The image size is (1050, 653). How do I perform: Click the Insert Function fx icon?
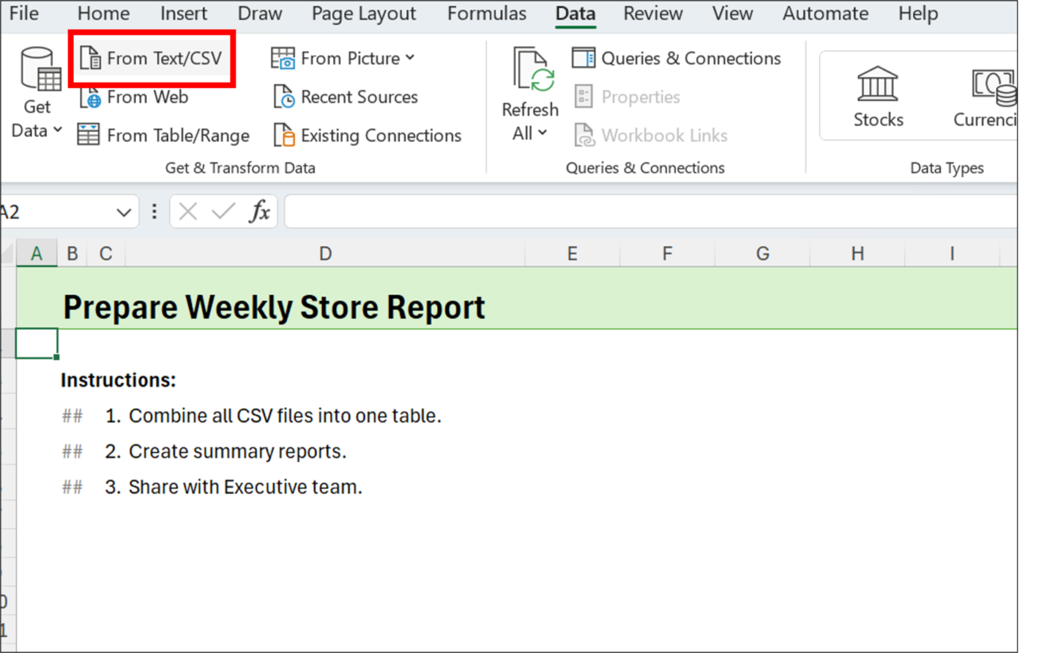260,211
